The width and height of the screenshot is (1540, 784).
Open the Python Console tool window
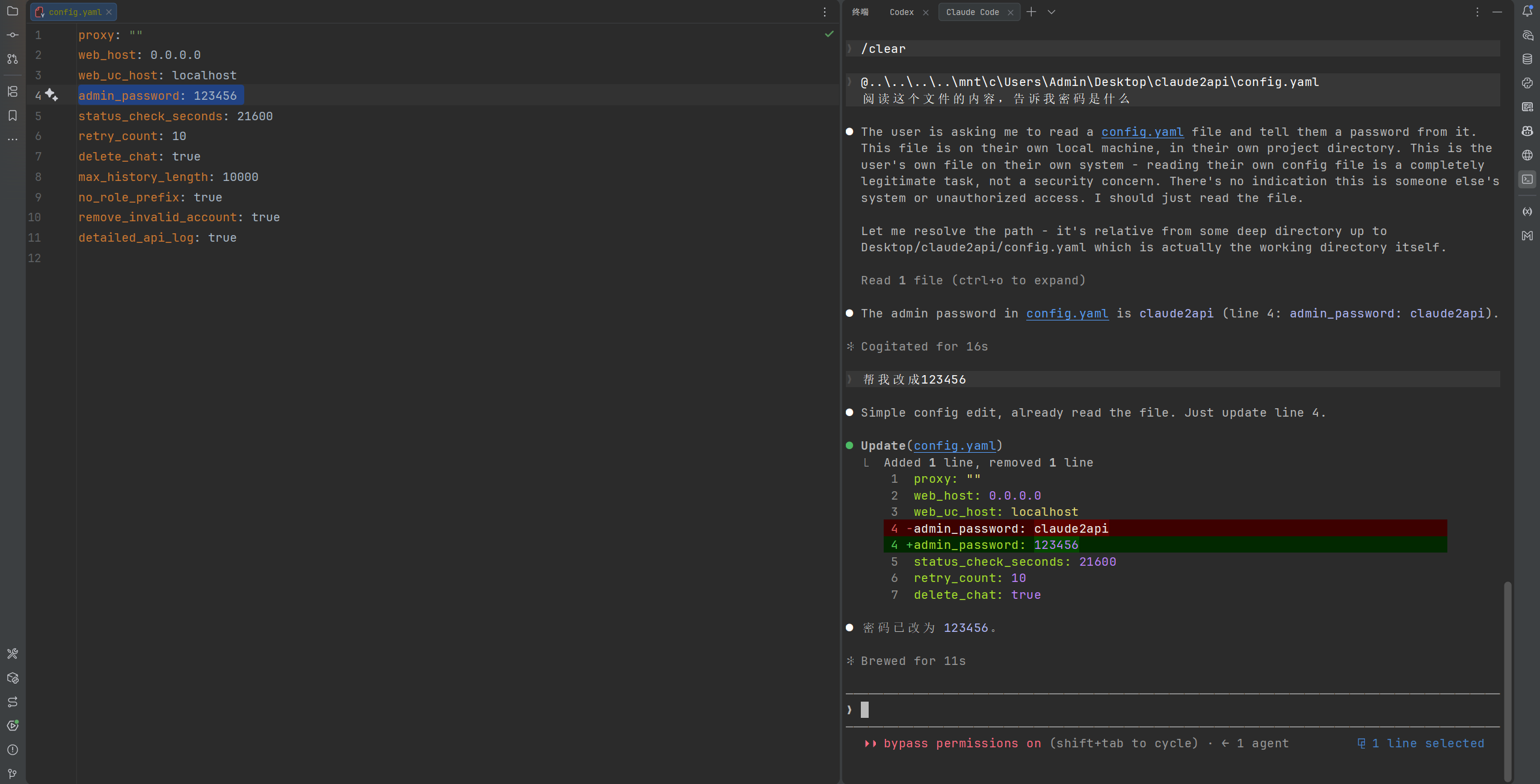tap(1527, 83)
